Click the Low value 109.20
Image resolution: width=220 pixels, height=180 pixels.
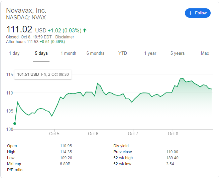pyautogui.click(x=66, y=158)
